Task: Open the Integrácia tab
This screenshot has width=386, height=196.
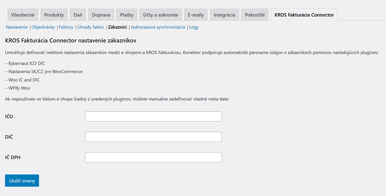Action: 224,15
